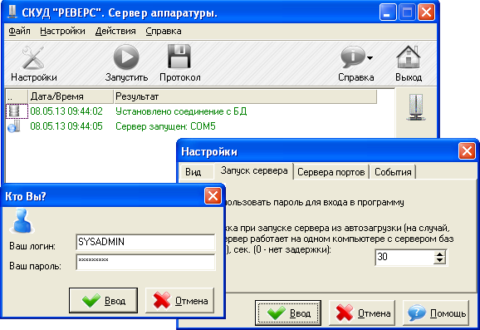Image resolution: width=480 pixels, height=330 pixels.
Task: Open Действия menu
Action: 115,31
